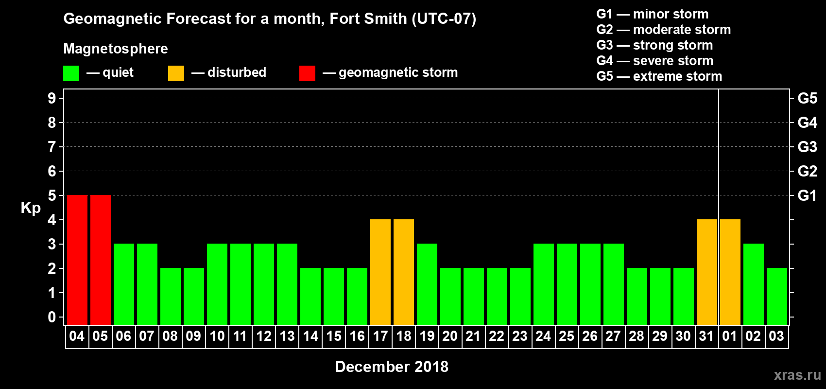Click the G4 right-axis label
The height and width of the screenshot is (389, 826).
coord(808,123)
